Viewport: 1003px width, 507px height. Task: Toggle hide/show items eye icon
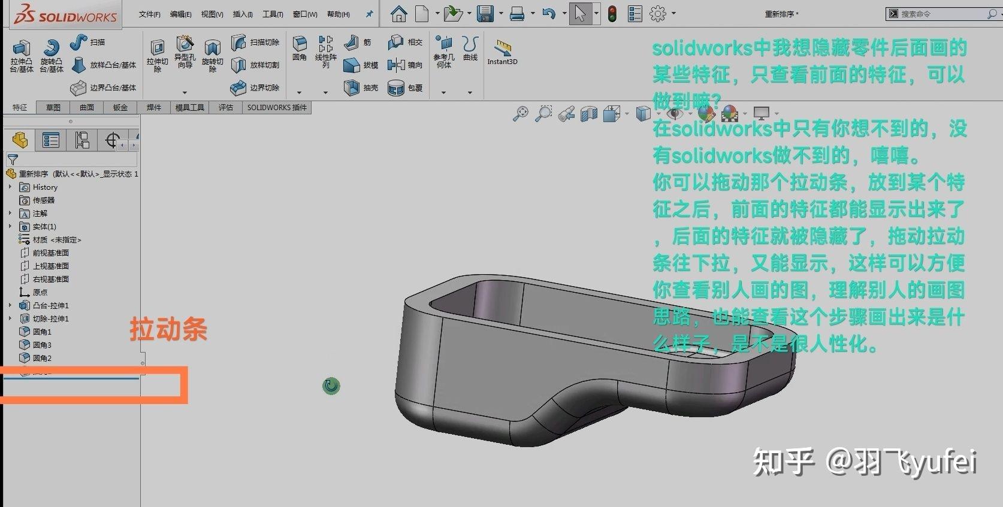(675, 114)
